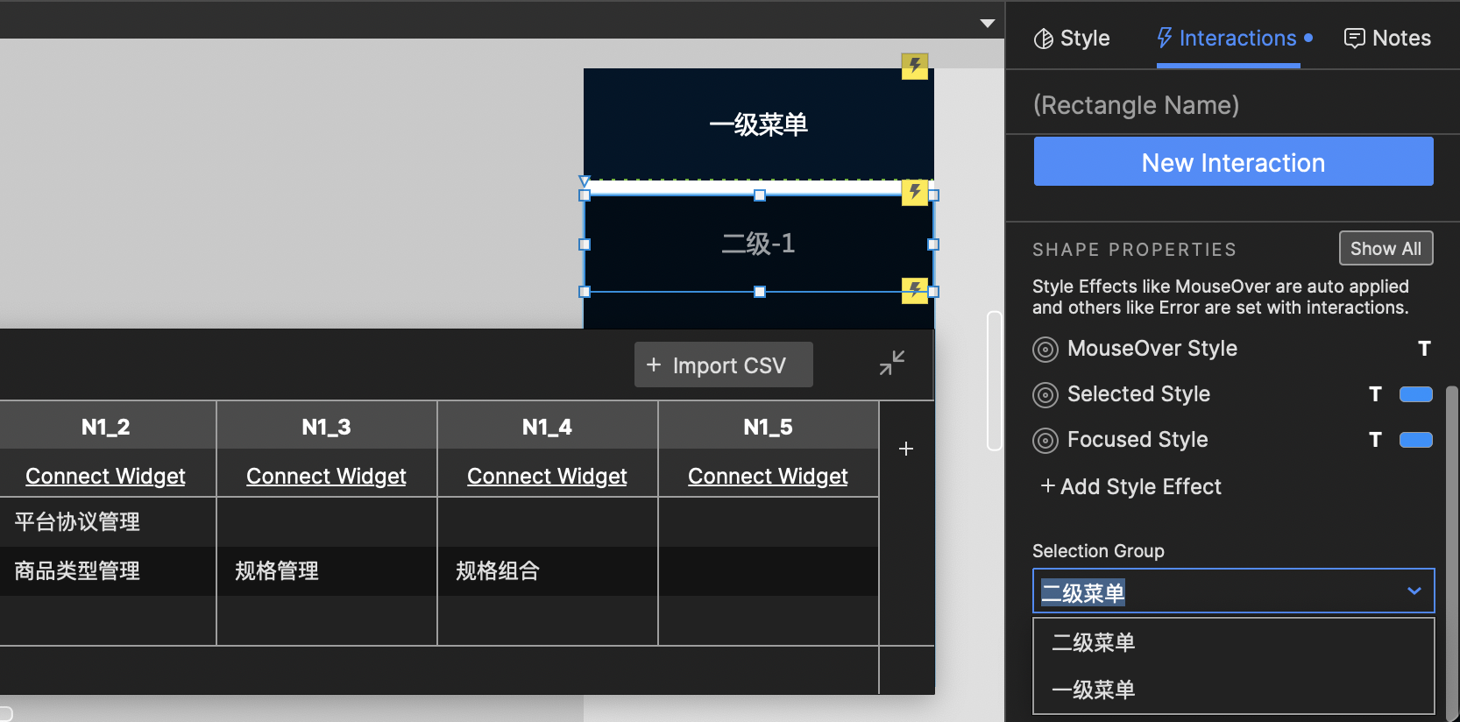This screenshot has width=1460, height=722.
Task: Click the Focused Style blue fill swatch
Action: (x=1416, y=440)
